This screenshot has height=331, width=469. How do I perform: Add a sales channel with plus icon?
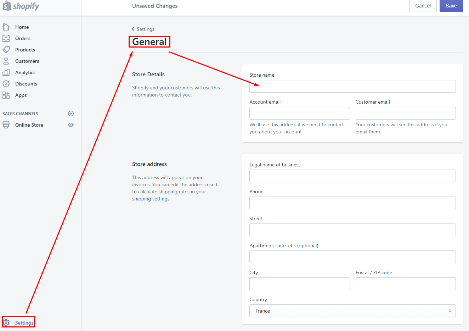pyautogui.click(x=71, y=114)
